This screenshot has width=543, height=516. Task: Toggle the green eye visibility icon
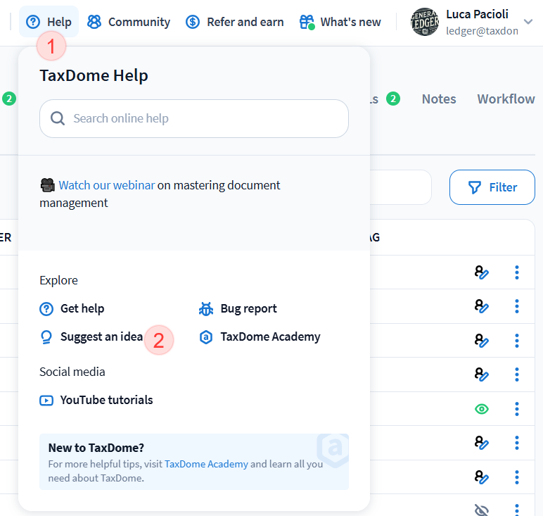(x=481, y=409)
